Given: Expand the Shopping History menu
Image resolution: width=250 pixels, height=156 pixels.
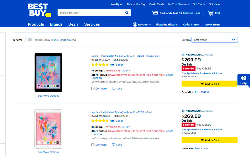Looking at the screenshot, I should pyautogui.click(x=167, y=25).
